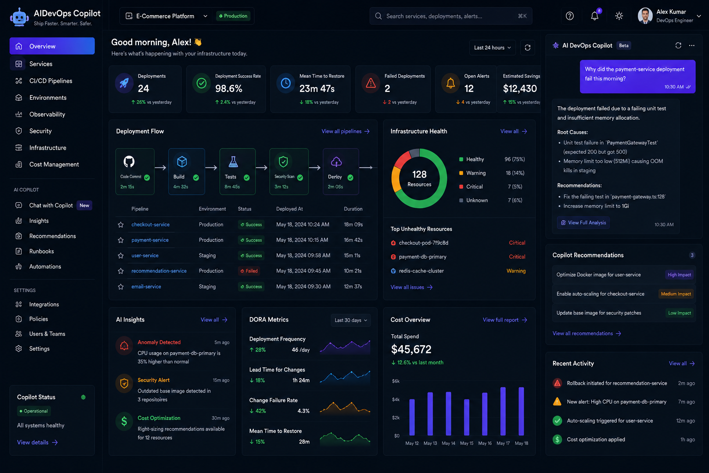
Task: Click View all issues link
Action: tap(412, 287)
